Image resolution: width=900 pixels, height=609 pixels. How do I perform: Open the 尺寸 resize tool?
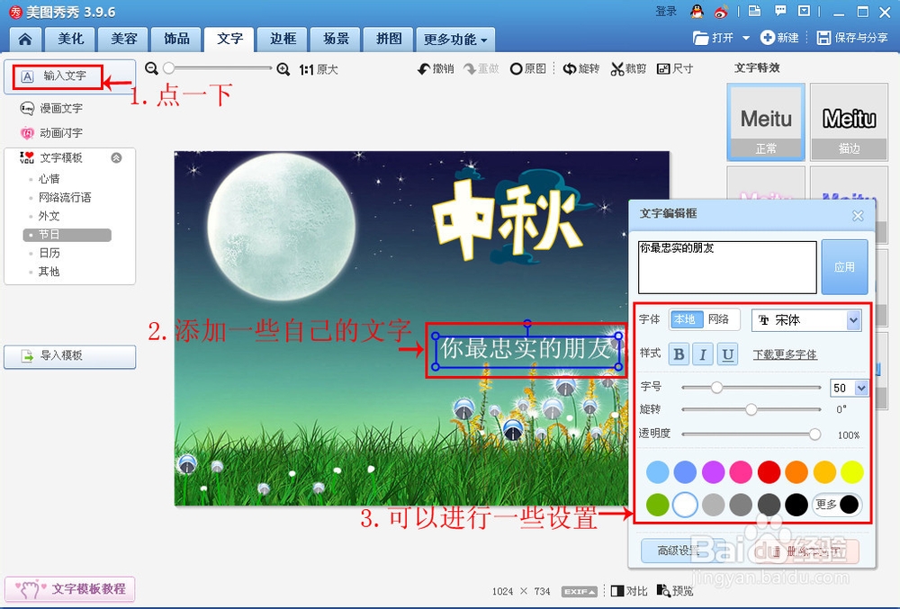click(674, 67)
